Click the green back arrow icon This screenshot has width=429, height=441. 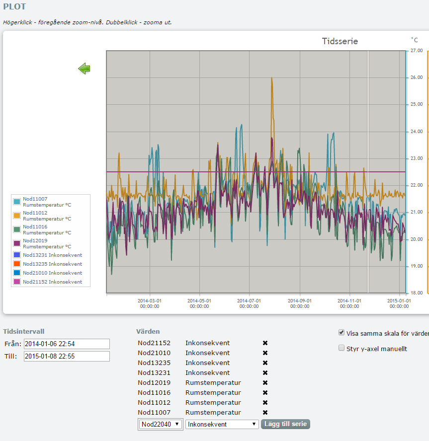(x=84, y=69)
